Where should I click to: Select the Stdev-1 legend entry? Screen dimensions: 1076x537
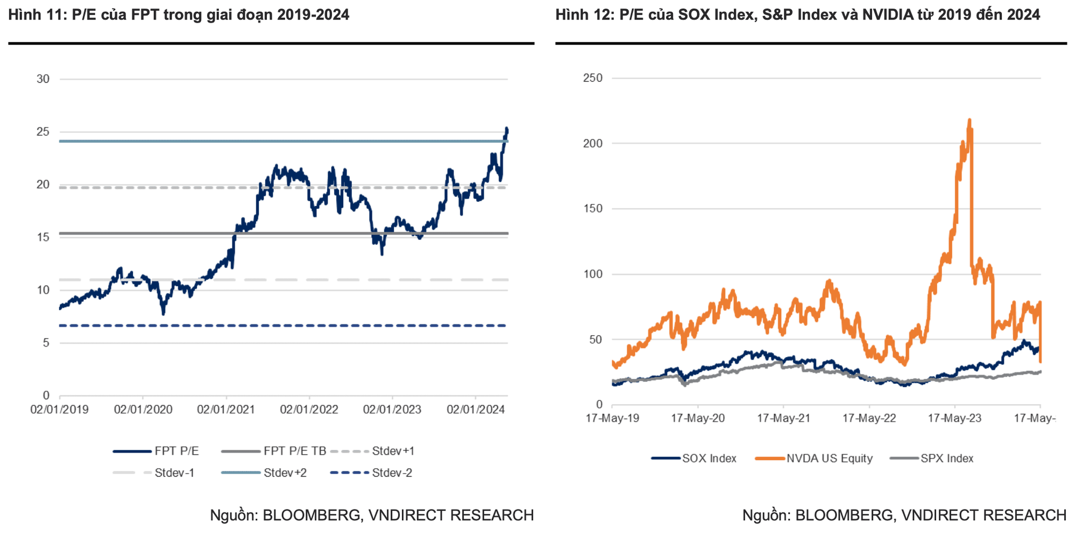coord(153,473)
